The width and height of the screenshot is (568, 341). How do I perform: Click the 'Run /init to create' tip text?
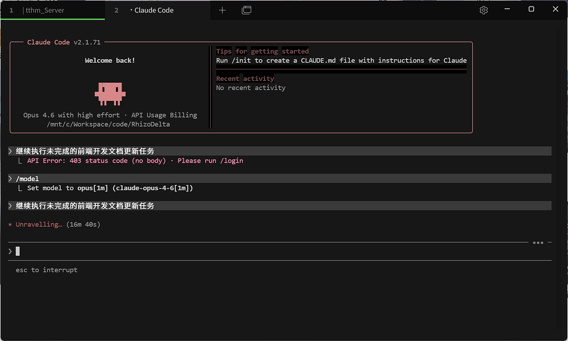click(x=341, y=60)
